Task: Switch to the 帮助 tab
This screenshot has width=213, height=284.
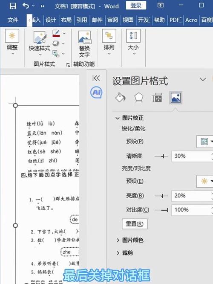Action: click(x=159, y=20)
